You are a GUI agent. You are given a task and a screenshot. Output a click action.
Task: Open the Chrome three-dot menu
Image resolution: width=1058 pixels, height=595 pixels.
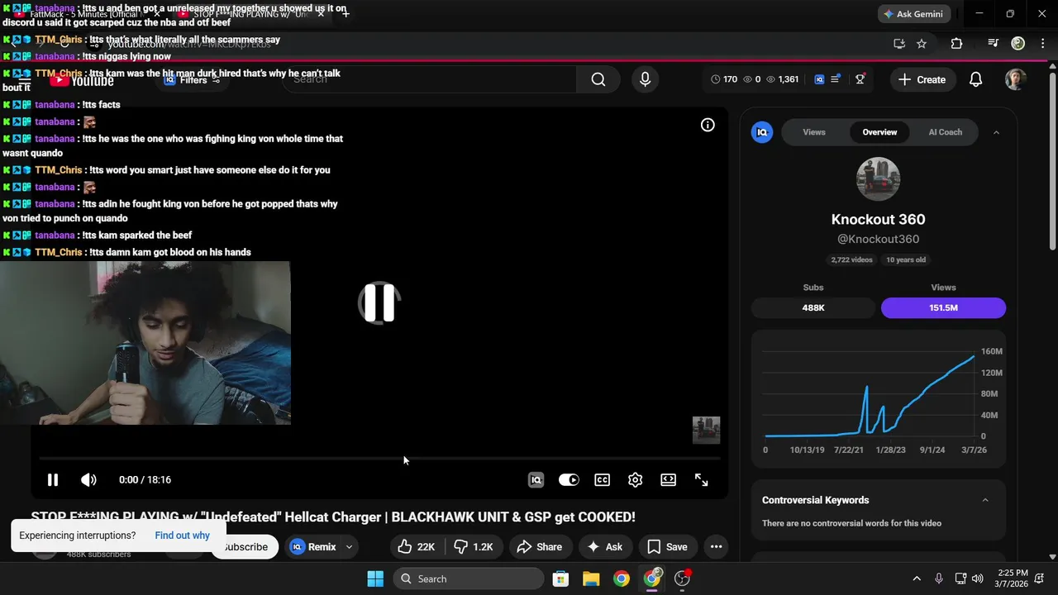[x=1042, y=44]
